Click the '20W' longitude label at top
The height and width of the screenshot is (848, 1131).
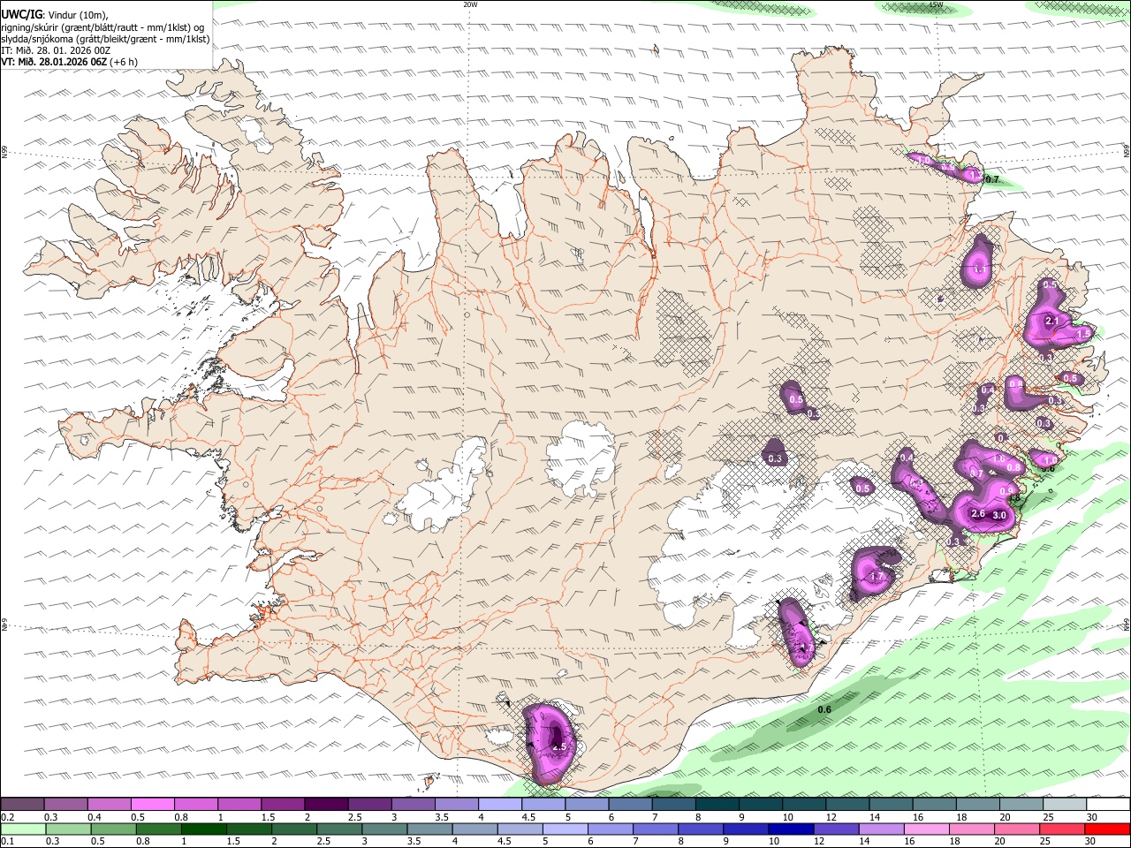coord(470,4)
